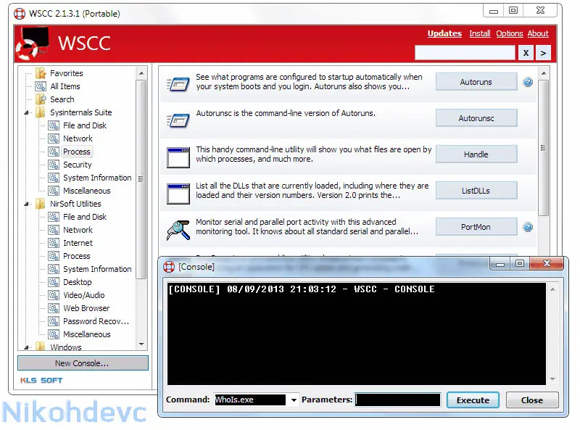The width and height of the screenshot is (580, 430).
Task: Click scroll-down arrow of tree panel
Action: coord(141,344)
